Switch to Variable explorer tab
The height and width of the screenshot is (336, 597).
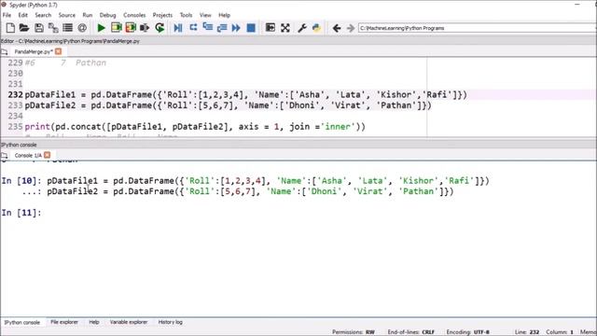(x=129, y=322)
